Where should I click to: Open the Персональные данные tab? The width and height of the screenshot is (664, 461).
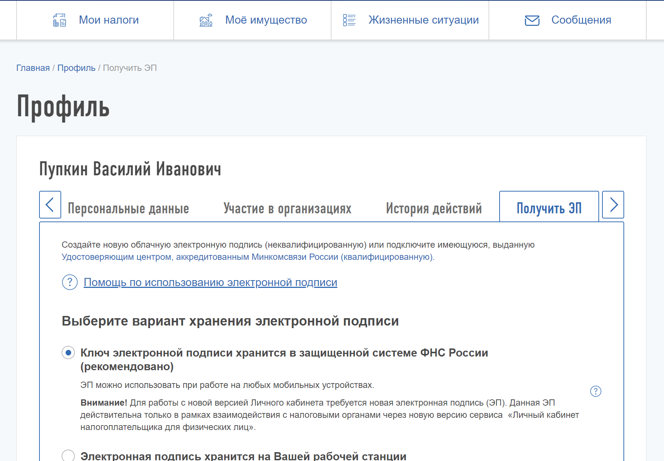point(128,209)
